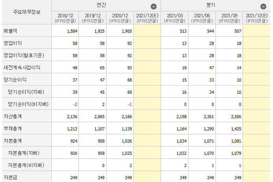The width and height of the screenshot is (273, 182).
Task: Click the 2021/06 quarterly column header
Action: 202,18
